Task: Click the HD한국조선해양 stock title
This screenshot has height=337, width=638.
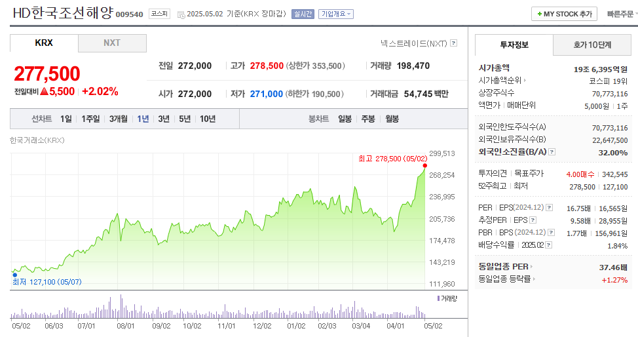Action: coord(63,13)
